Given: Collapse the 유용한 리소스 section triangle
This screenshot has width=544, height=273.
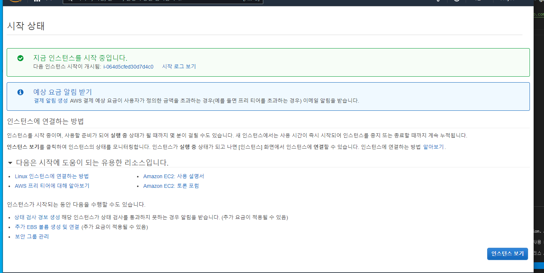Looking at the screenshot, I should tap(10, 163).
